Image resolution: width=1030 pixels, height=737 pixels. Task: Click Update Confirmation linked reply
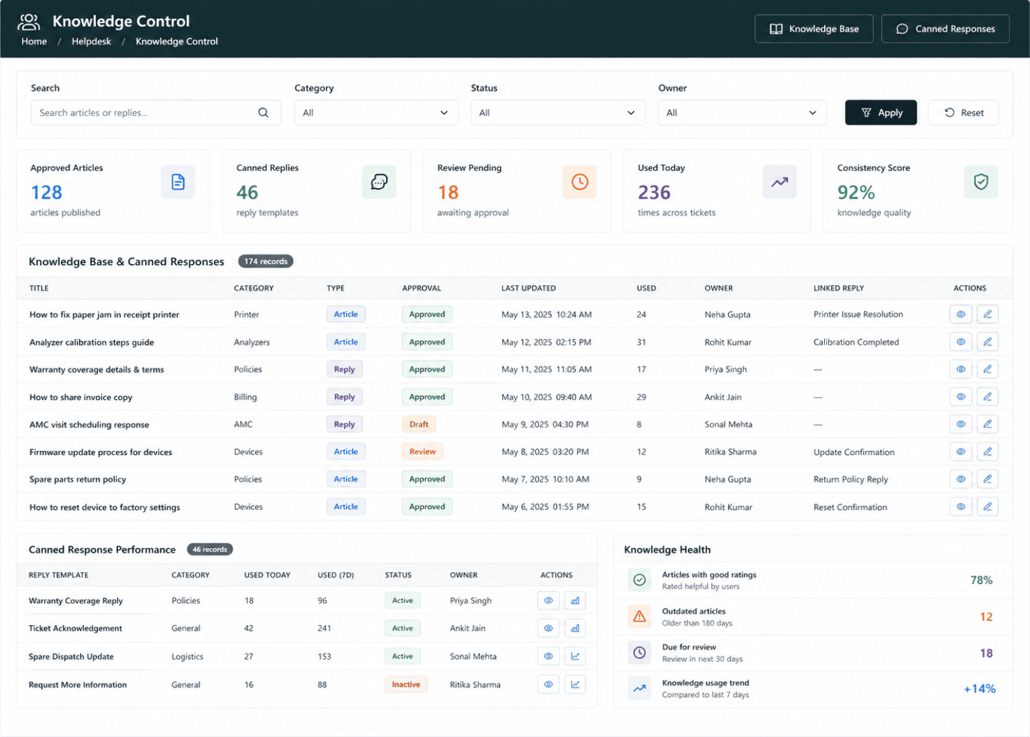854,452
